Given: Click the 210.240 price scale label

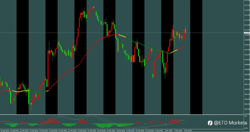Looking at the screenshot, I should [x=247, y=54].
